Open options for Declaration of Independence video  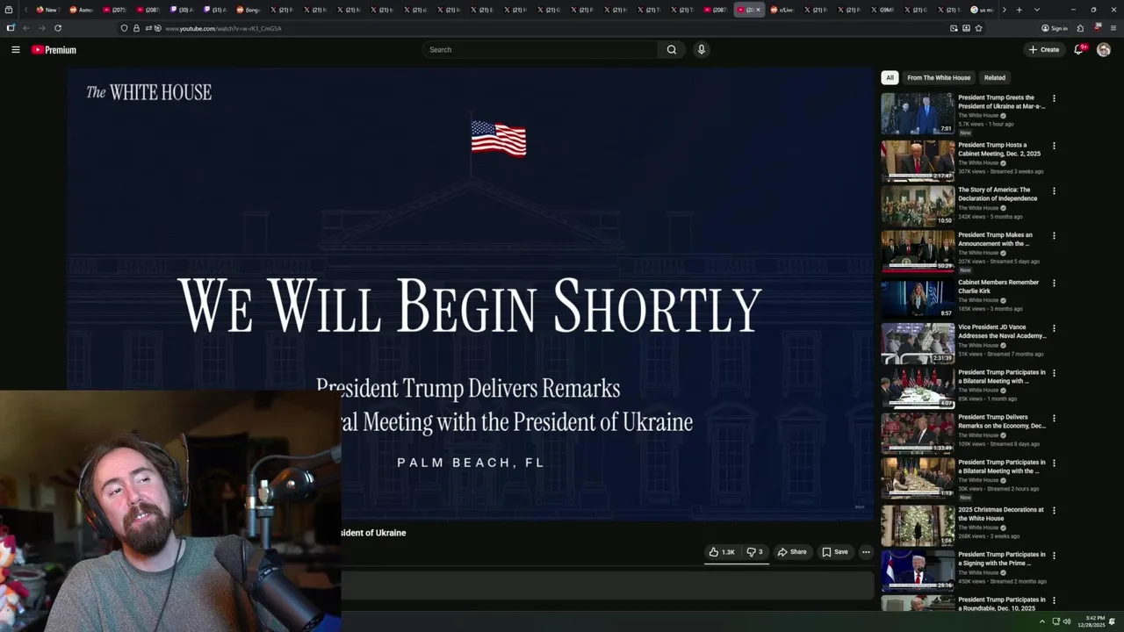[x=1054, y=190]
